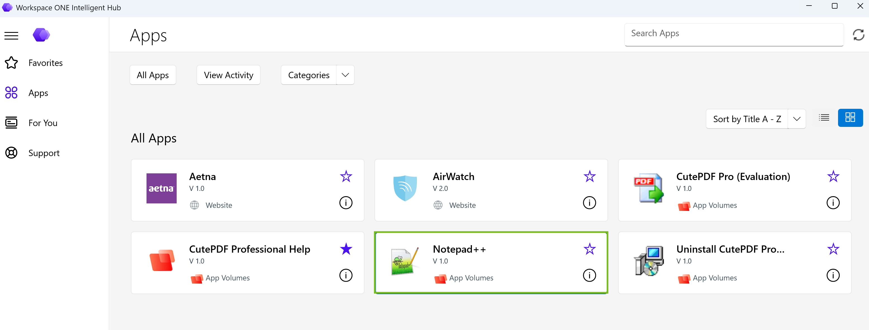Click the Workspace ONE title bar app icon
Viewport: 869px width, 330px height.
(7, 8)
